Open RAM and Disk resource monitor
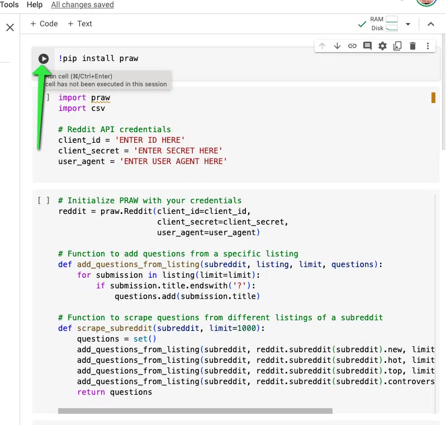Viewport: 446px width, 425px height. (384, 24)
